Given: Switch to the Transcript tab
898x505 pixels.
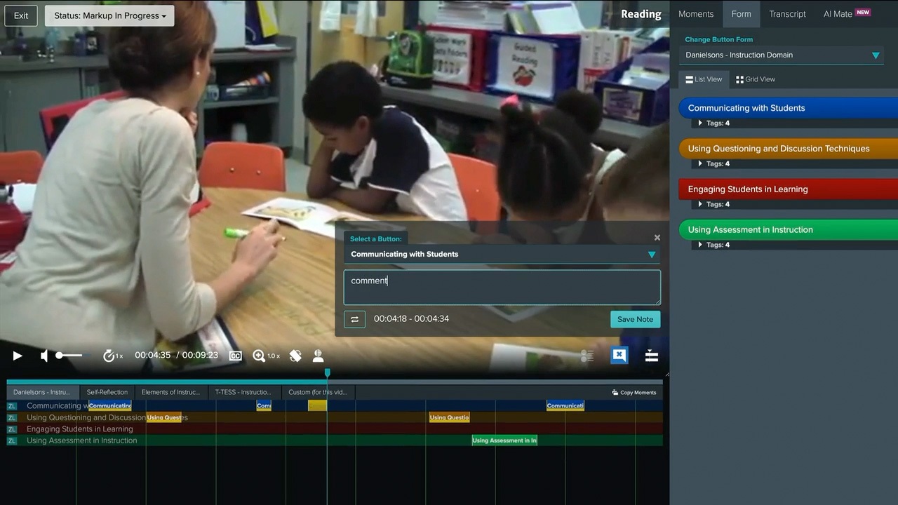Looking at the screenshot, I should tap(787, 14).
